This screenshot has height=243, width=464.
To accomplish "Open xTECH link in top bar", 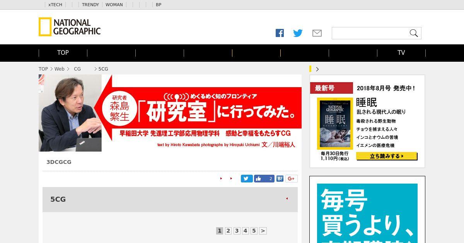I will (x=55, y=5).
